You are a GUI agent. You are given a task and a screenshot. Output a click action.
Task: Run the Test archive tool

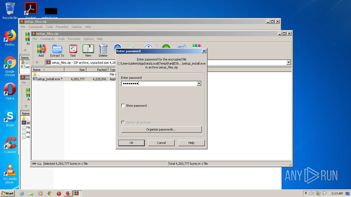coord(73,51)
